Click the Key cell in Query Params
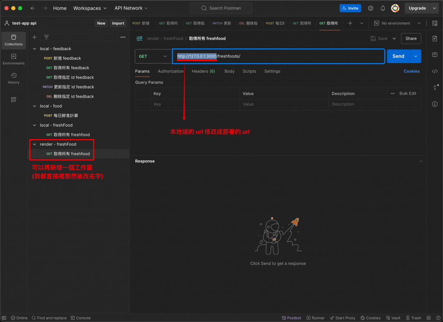The width and height of the screenshot is (443, 322). point(195,104)
